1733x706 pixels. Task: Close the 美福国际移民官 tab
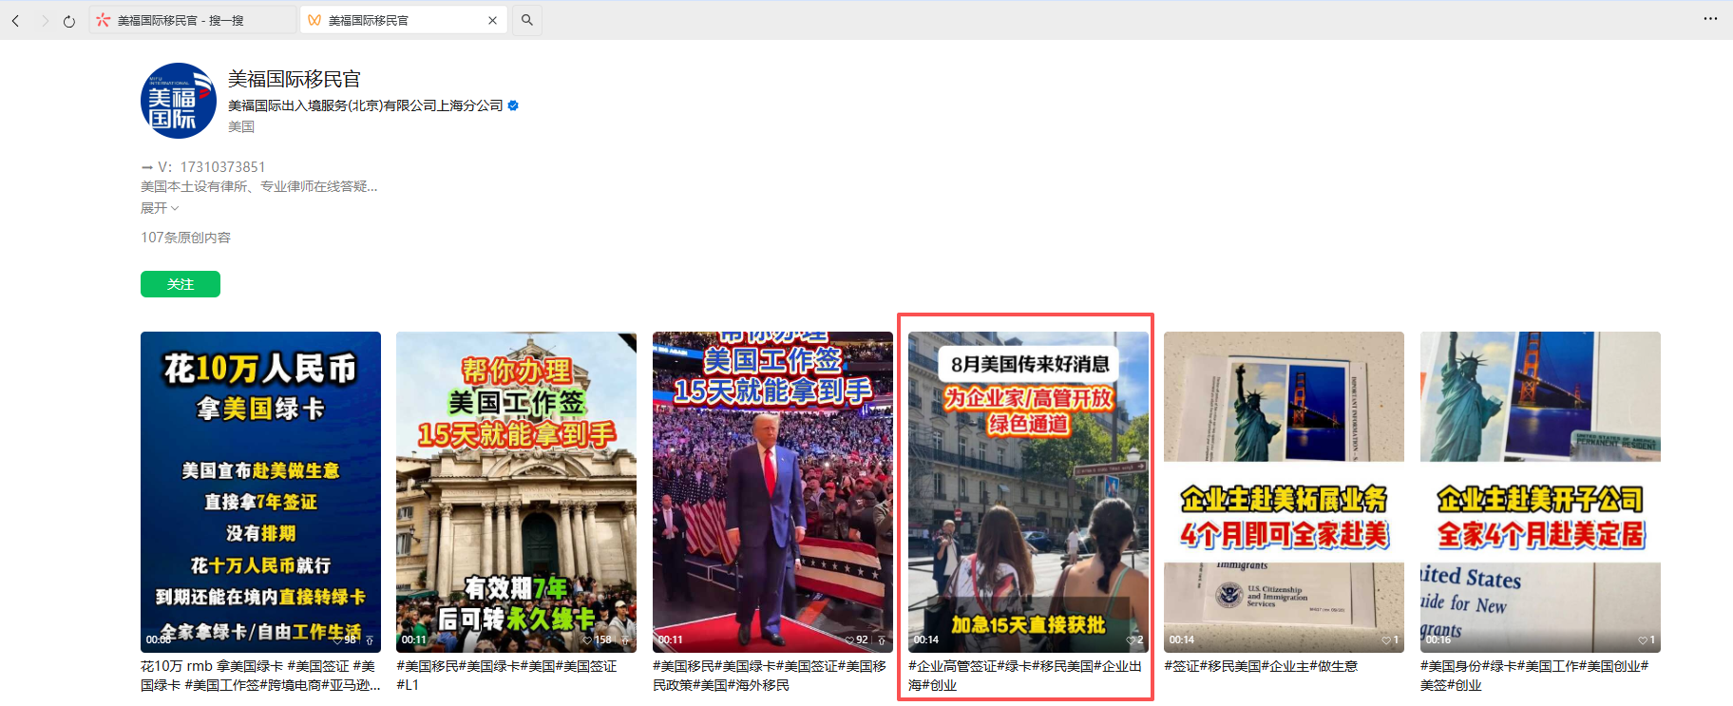tap(492, 20)
